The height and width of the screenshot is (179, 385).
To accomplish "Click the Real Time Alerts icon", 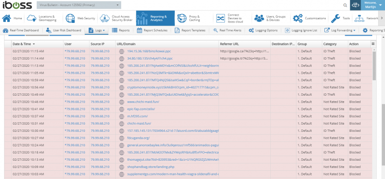I will (x=215, y=30).
